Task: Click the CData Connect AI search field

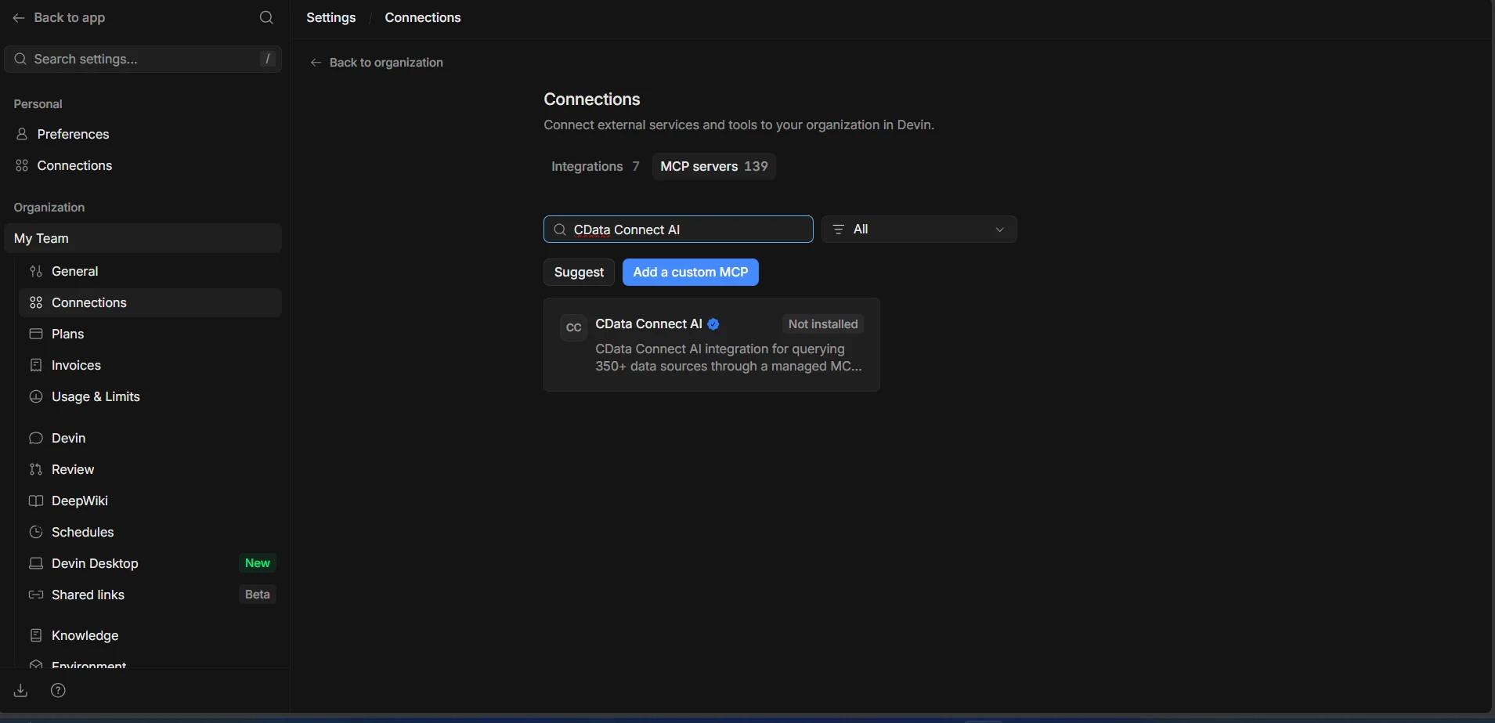Action: (678, 230)
